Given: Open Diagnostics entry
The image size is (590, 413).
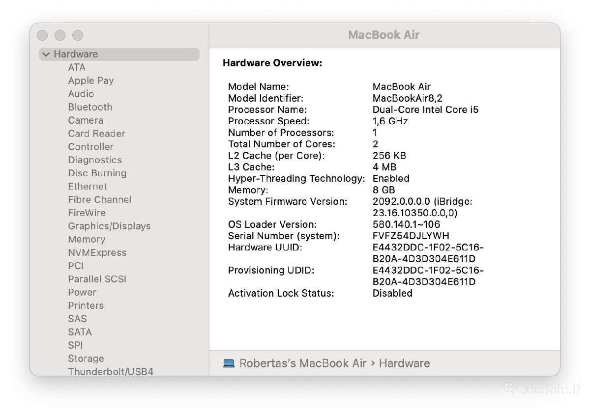Looking at the screenshot, I should point(95,160).
